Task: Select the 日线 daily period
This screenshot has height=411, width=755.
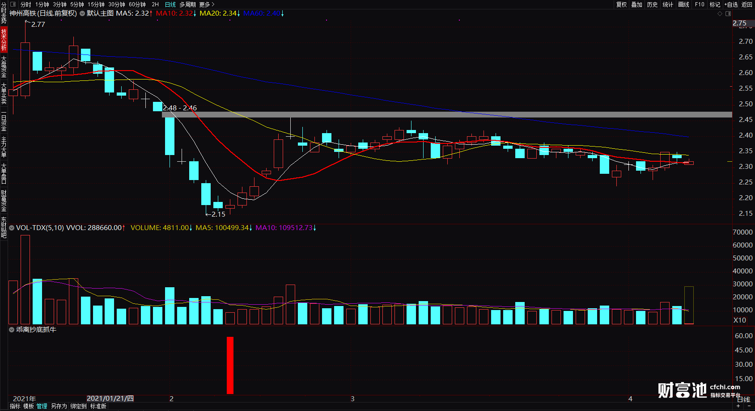Action: pyautogui.click(x=170, y=4)
